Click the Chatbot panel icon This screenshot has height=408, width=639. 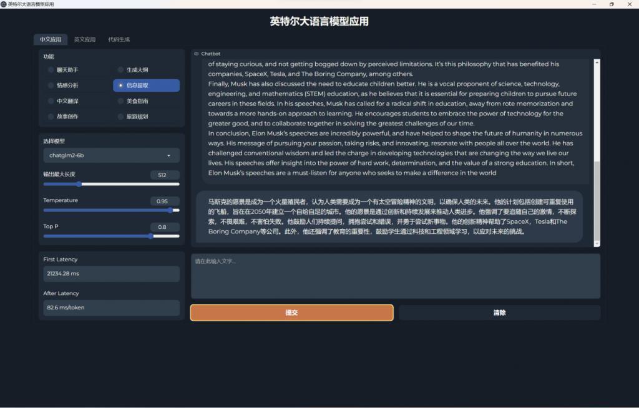point(197,54)
